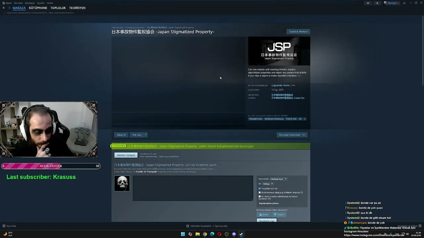
Task: Click the thumbs down Hayır button
Action: point(279,215)
